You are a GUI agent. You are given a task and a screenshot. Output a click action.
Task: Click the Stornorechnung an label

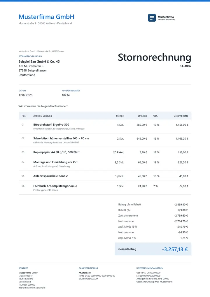(30, 56)
